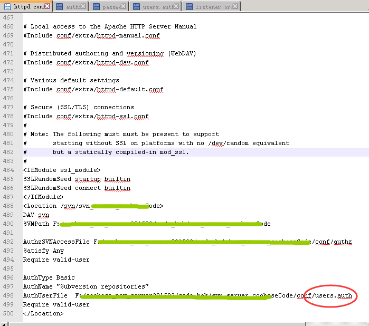Click the '<Location /svn/svn_' opening tag line
The height and width of the screenshot is (326, 369).
pos(93,206)
